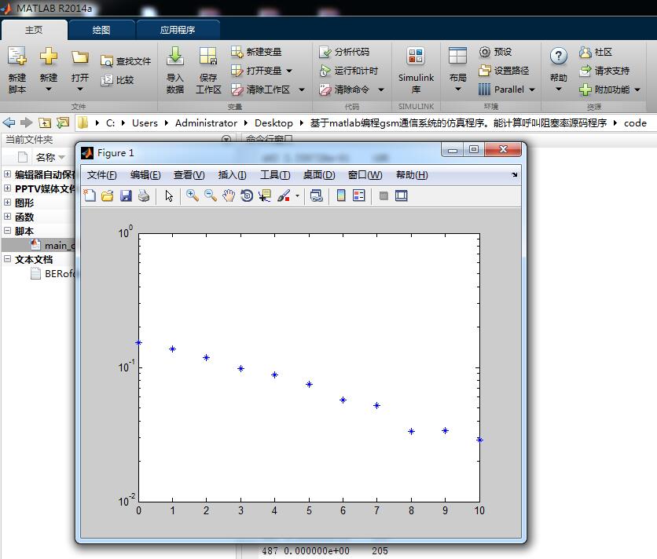Open Figure 1 帮助(H) menu

click(x=412, y=175)
